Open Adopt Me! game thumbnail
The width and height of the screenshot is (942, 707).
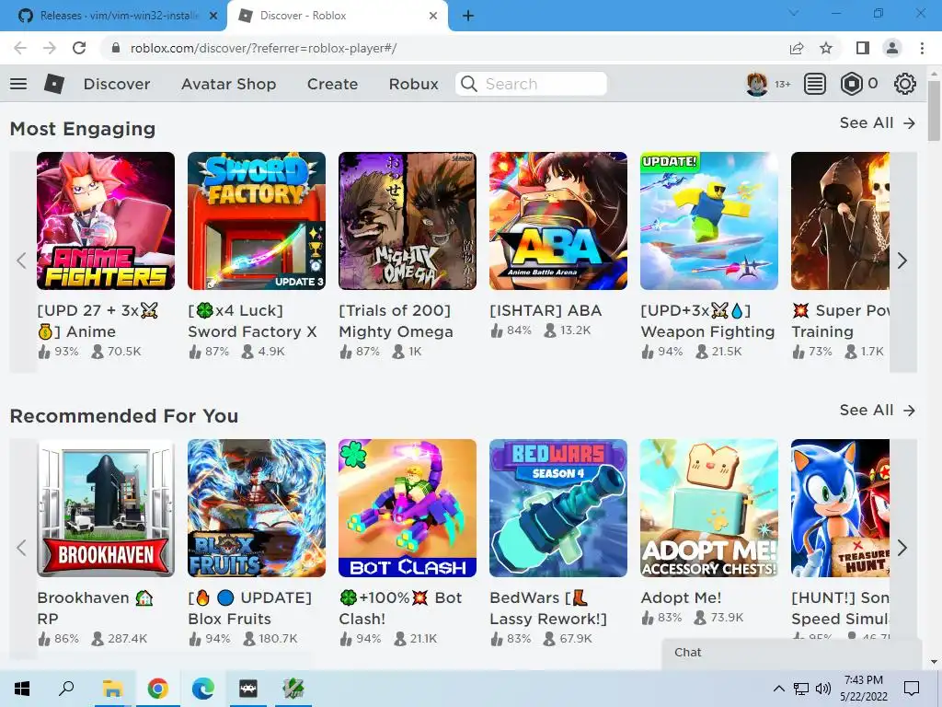point(709,508)
